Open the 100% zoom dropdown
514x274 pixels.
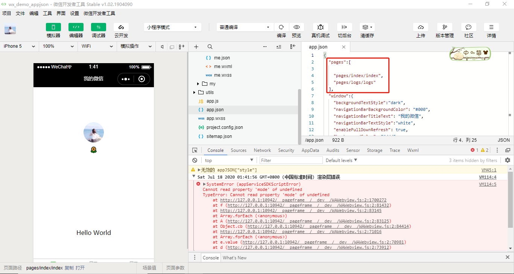point(58,46)
